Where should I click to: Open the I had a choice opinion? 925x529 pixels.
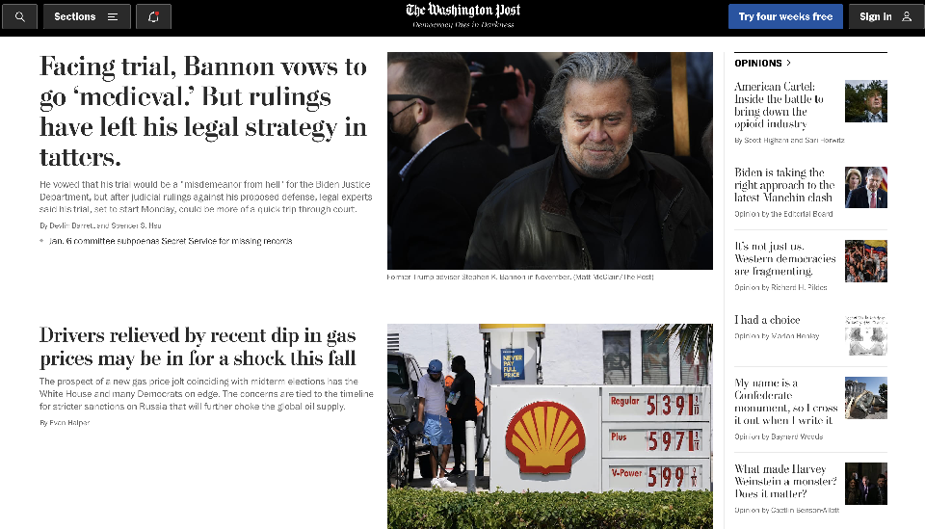pyautogui.click(x=767, y=320)
